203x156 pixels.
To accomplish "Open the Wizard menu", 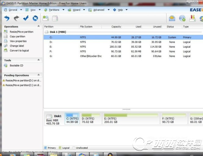I will tap(76, 10).
